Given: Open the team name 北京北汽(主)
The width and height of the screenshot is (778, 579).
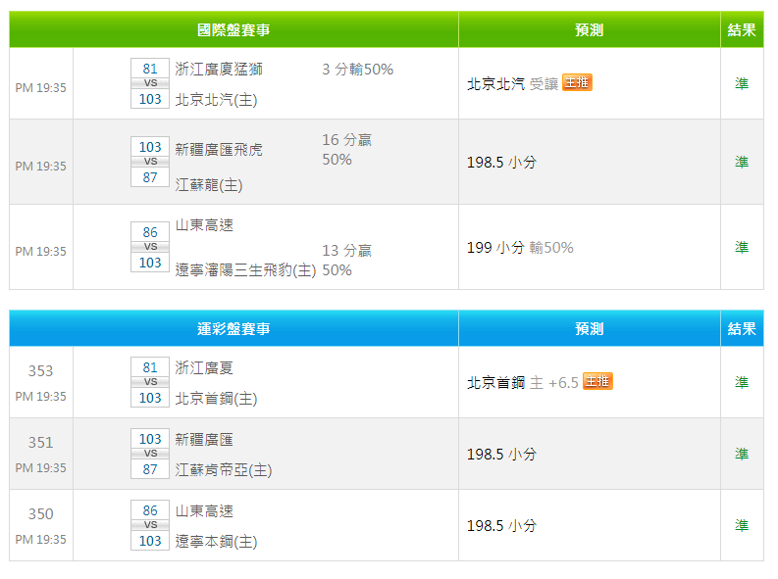Looking at the screenshot, I should [217, 100].
